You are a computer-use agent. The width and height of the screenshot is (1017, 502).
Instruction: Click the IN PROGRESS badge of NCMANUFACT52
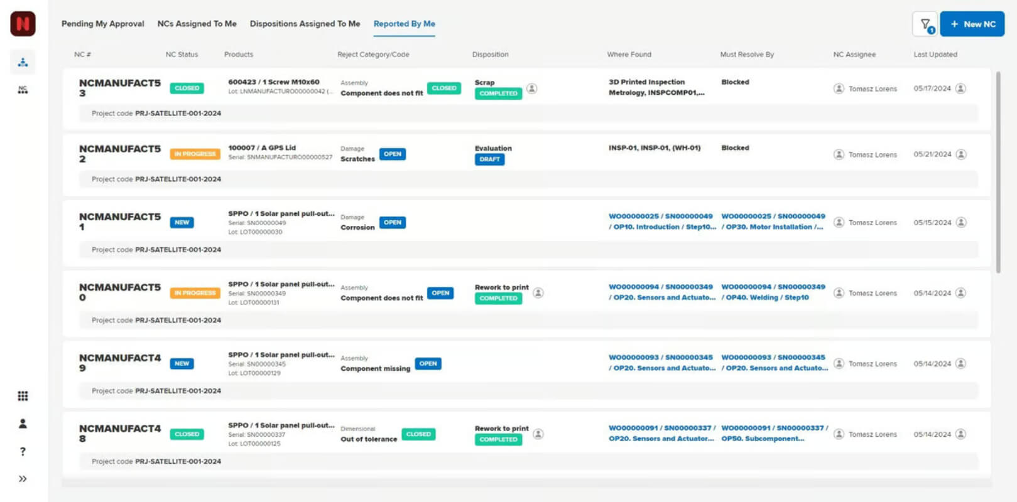click(195, 154)
